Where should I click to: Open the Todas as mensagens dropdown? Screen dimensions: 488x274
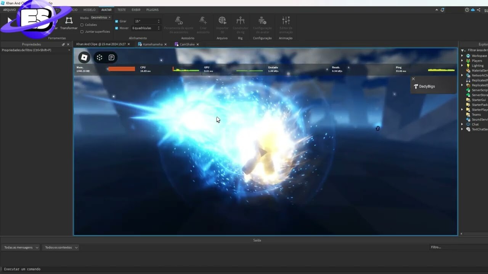(x=21, y=247)
